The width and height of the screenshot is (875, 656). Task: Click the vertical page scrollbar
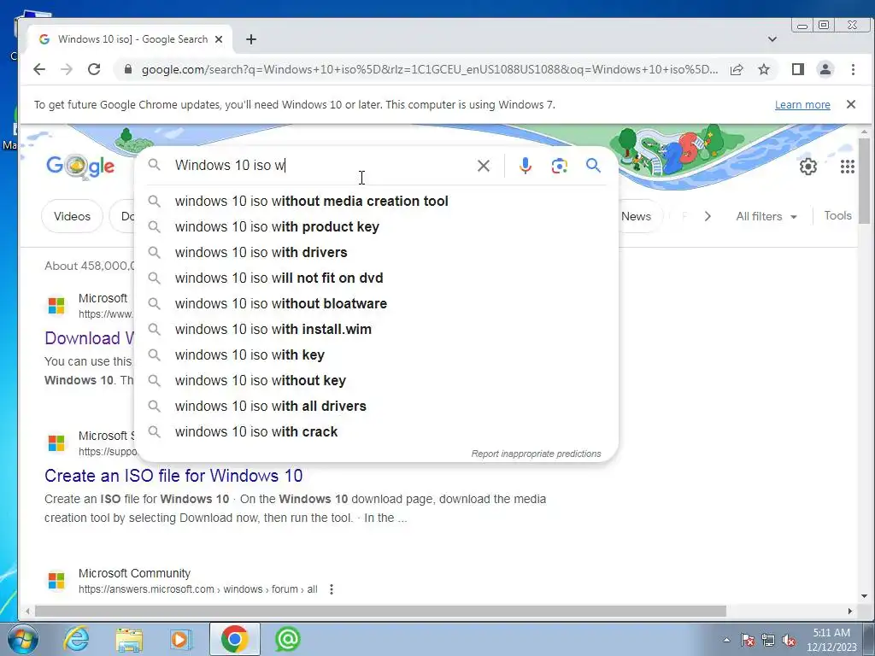tap(865, 181)
